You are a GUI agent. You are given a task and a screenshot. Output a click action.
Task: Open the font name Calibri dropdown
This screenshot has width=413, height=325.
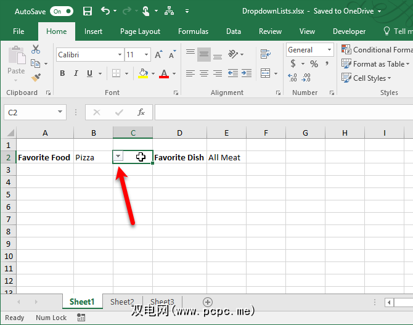[120, 55]
